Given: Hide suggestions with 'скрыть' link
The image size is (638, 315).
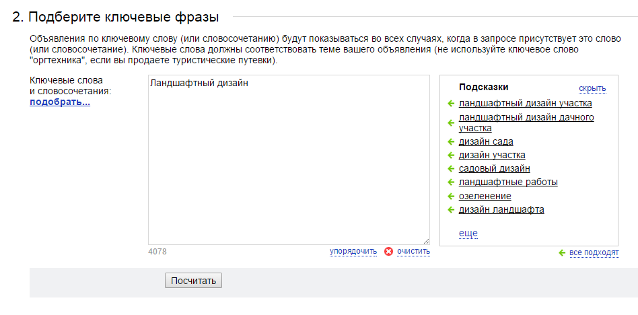Looking at the screenshot, I should click(x=592, y=88).
